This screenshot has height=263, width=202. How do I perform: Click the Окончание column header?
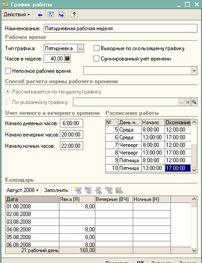point(178,122)
